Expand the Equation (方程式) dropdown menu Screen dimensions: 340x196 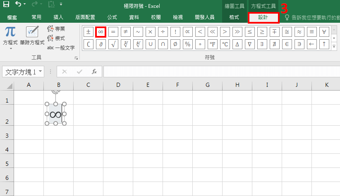pos(10,48)
